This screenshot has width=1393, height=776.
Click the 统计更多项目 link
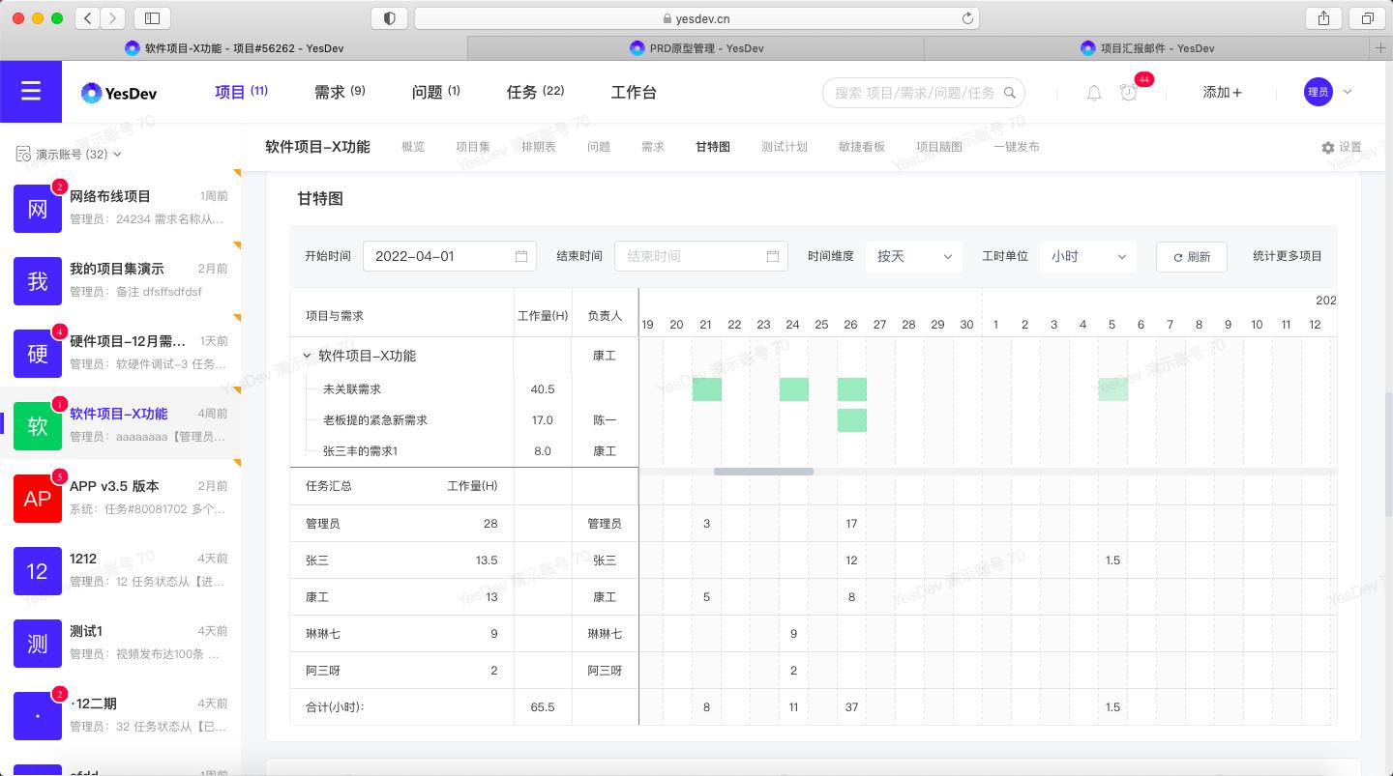pyautogui.click(x=1288, y=256)
